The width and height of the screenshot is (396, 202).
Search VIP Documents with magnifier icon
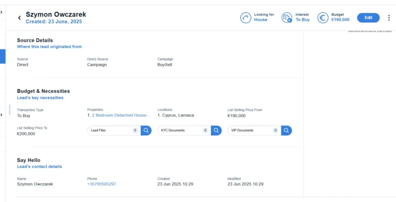[x=286, y=131]
